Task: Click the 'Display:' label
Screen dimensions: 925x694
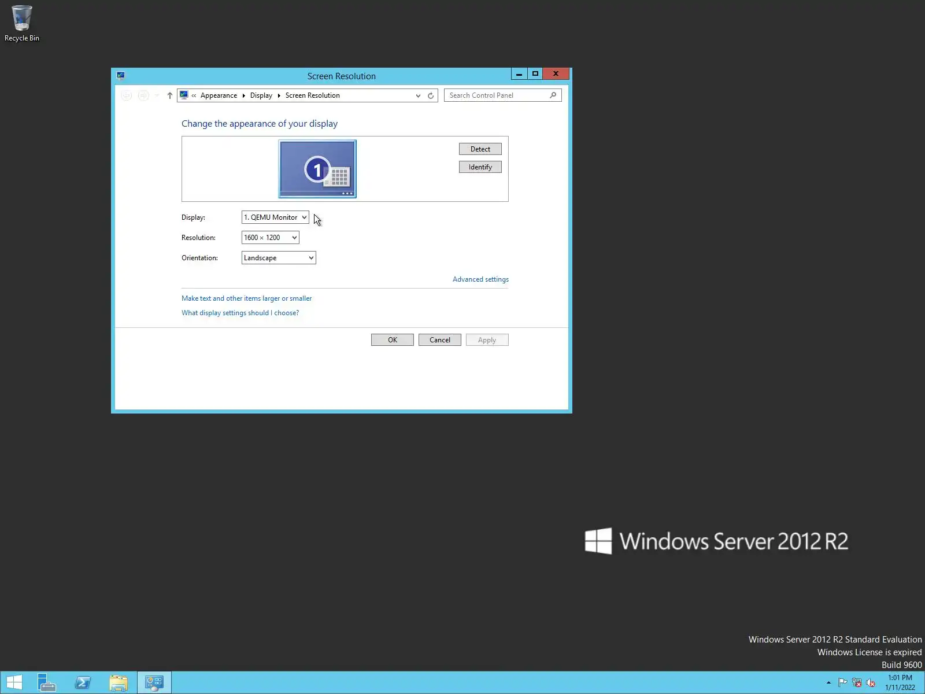Action: 193,217
